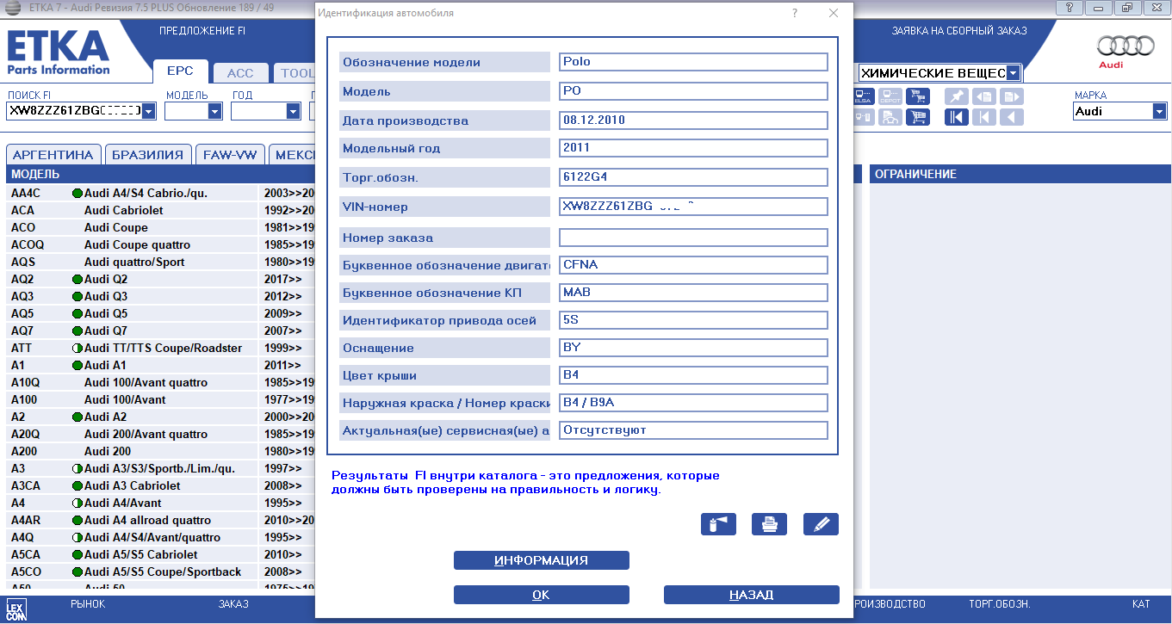This screenshot has width=1172, height=624.
Task: Switch to the ACC tab
Action: coord(240,73)
